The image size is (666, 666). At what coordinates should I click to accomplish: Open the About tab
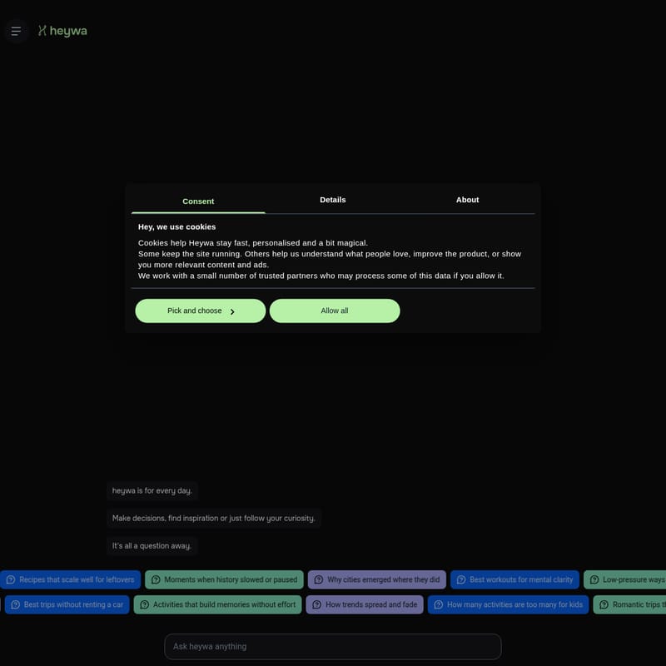(x=467, y=200)
